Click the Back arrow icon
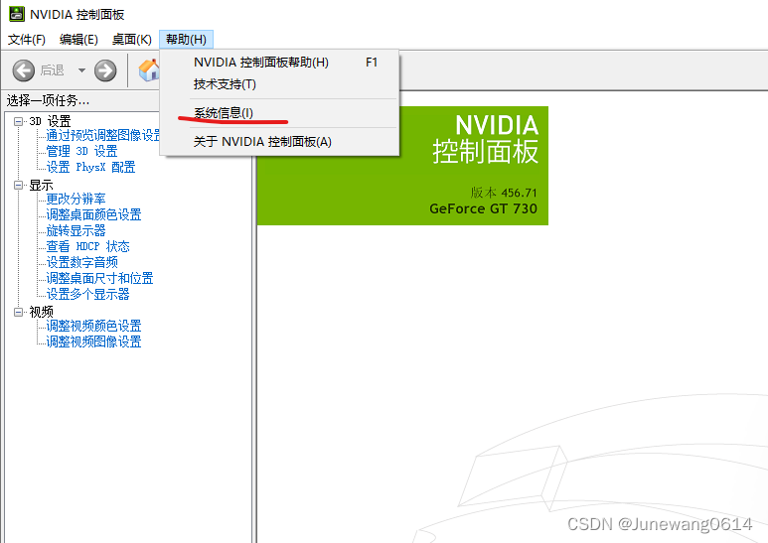Image resolution: width=768 pixels, height=543 pixels. (24, 70)
